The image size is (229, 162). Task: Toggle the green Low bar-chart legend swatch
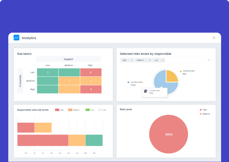click(88, 110)
